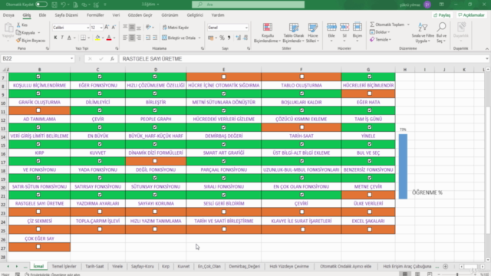Image resolution: width=491 pixels, height=276 pixels.
Task: Click the Paylaş share button
Action: click(442, 15)
